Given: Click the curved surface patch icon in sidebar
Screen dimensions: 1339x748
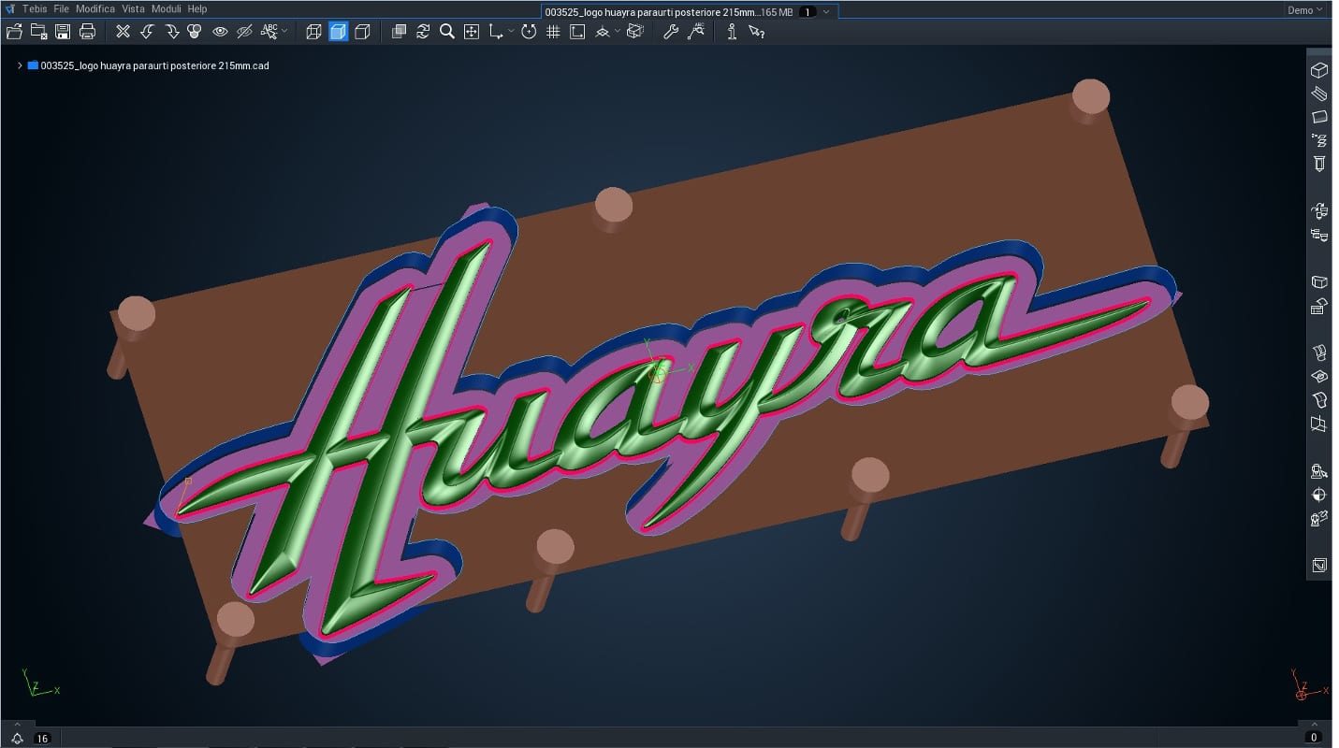Looking at the screenshot, I should (x=1319, y=353).
